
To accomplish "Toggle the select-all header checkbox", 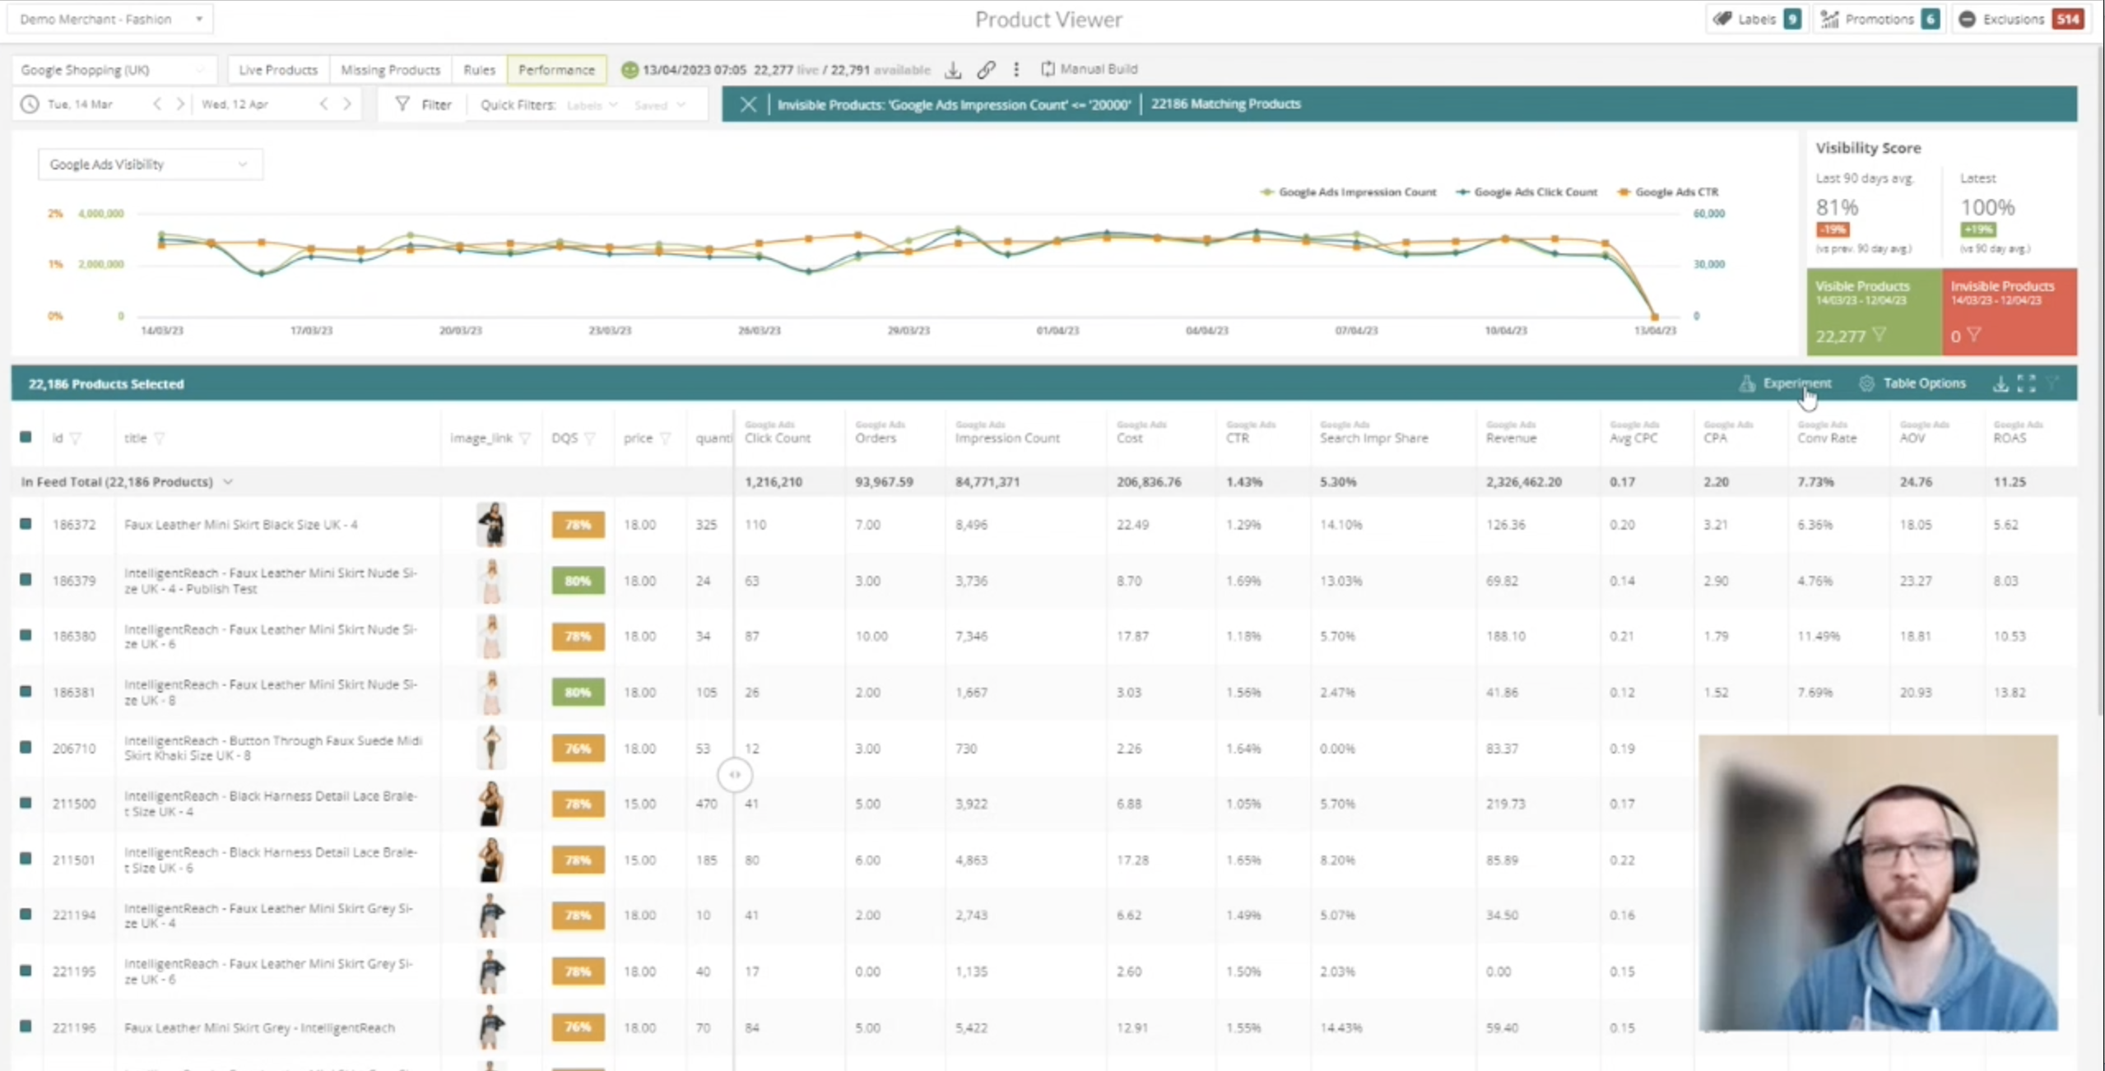I will coord(26,438).
